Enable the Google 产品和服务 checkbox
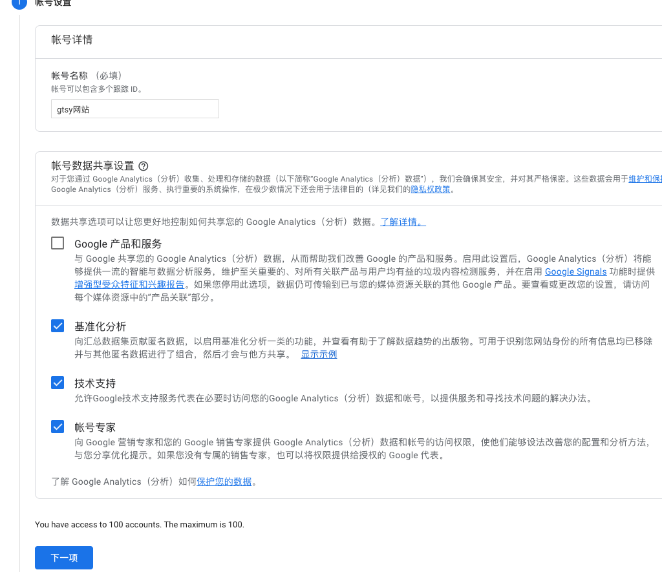This screenshot has width=662, height=572. coord(58,243)
